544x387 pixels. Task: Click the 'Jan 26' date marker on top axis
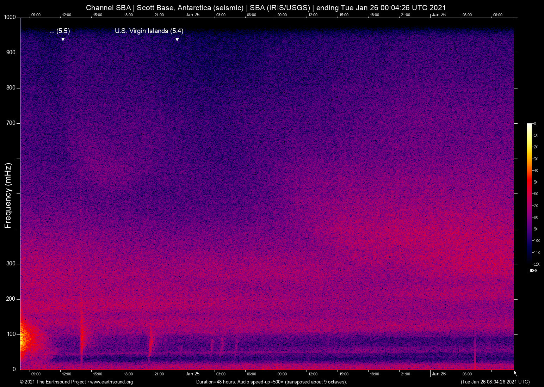tap(439, 15)
